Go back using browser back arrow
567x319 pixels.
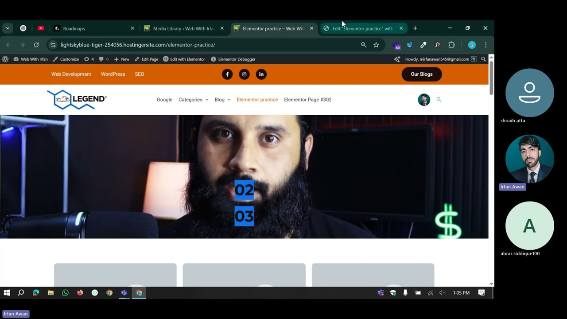(x=8, y=45)
